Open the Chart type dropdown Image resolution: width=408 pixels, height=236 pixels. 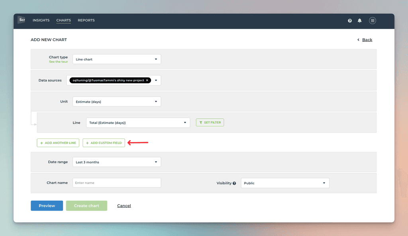pyautogui.click(x=116, y=59)
